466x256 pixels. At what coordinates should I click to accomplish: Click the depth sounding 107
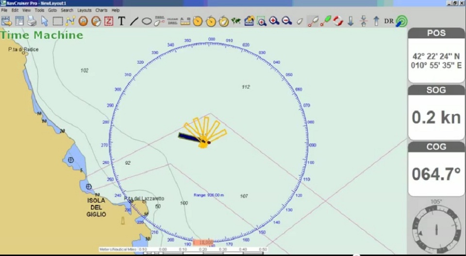pos(244,196)
